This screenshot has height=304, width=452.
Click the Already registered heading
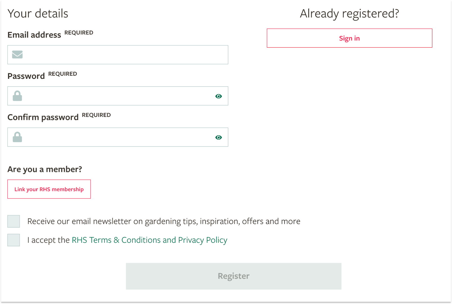point(349,13)
